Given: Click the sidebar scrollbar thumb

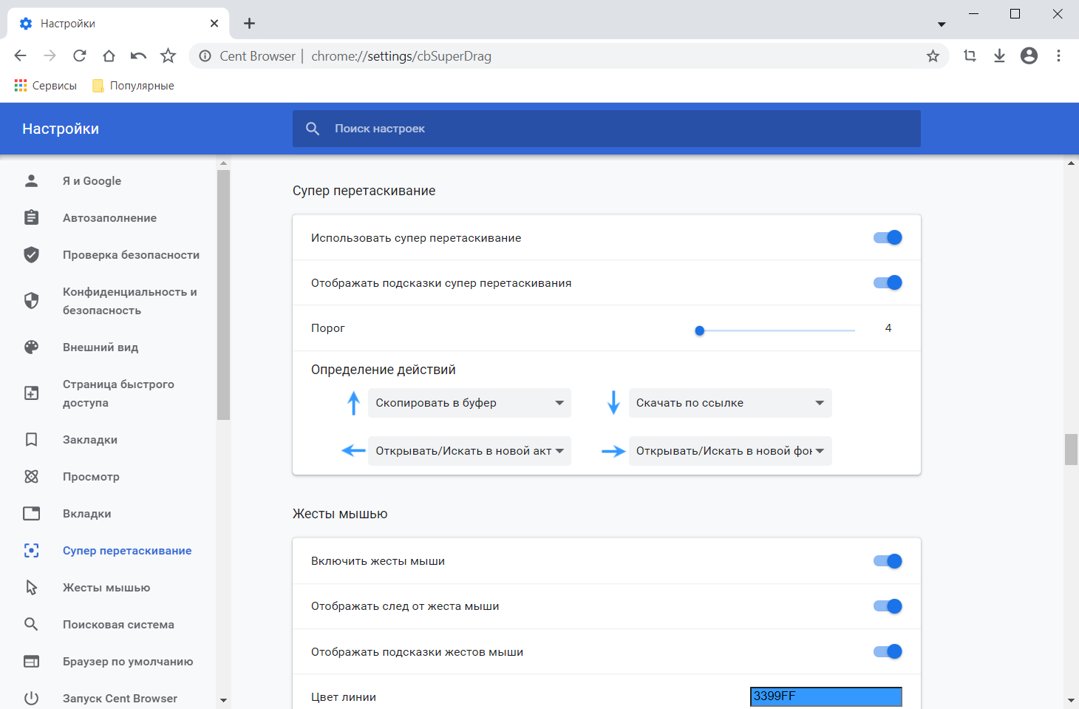Looking at the screenshot, I should click(x=223, y=295).
